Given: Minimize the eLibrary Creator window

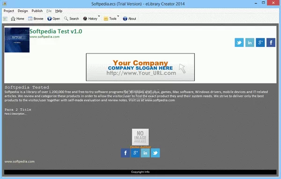Looking at the screenshot, I should (x=256, y=3).
